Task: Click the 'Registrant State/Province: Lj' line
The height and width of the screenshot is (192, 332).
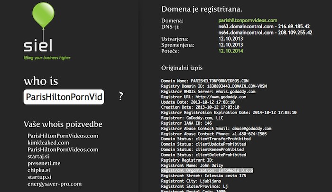Action: 194,186
